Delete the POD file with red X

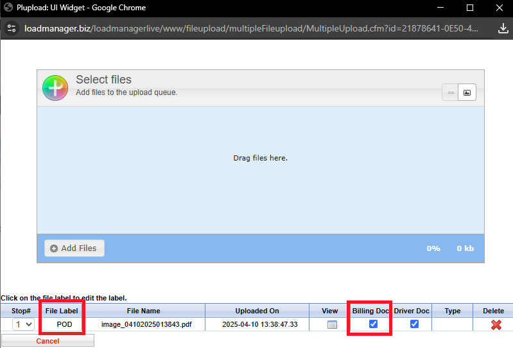[496, 325]
